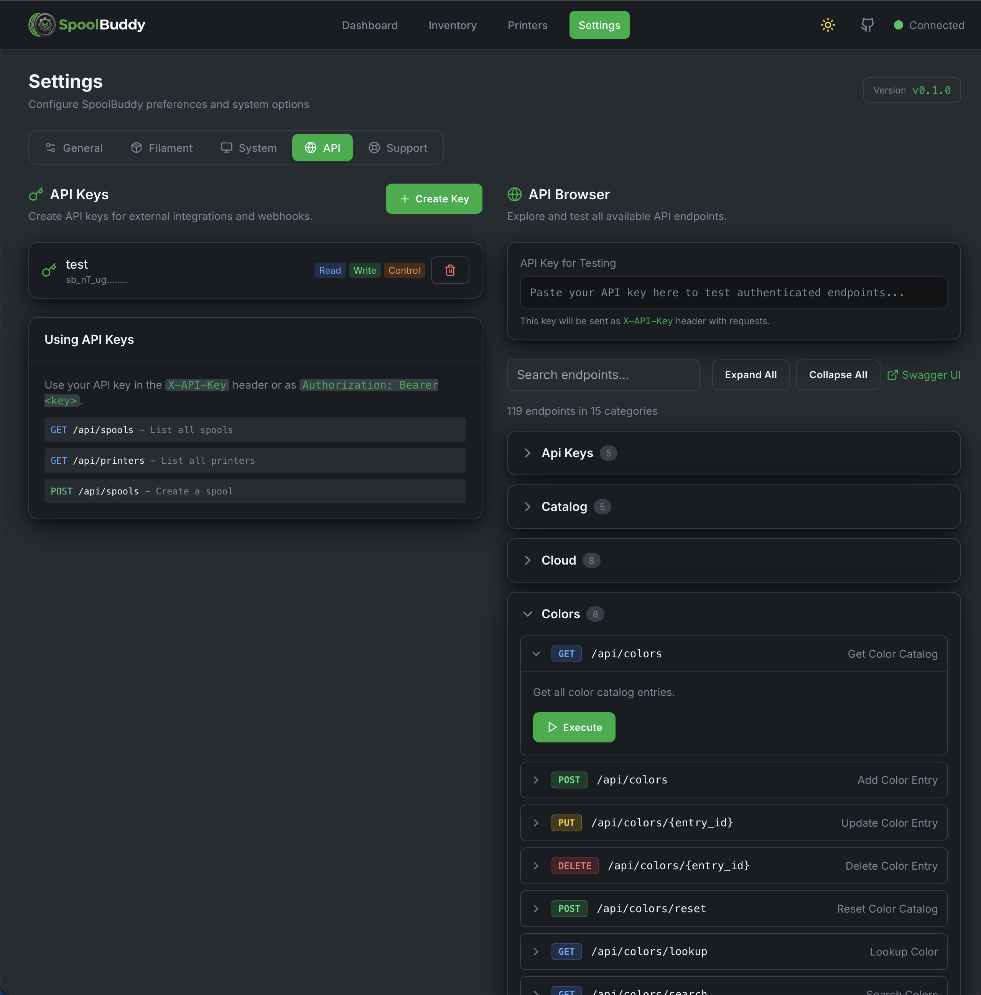Switch to the Filament settings tab
The width and height of the screenshot is (981, 995).
click(x=161, y=148)
